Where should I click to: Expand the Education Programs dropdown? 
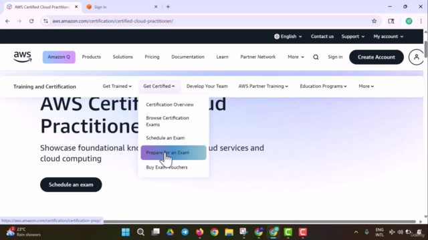tap(323, 86)
